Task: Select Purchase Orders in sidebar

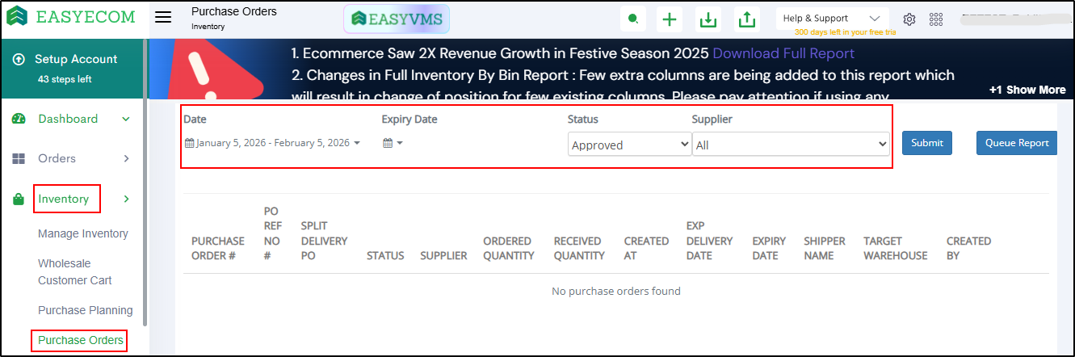Action: (x=81, y=340)
